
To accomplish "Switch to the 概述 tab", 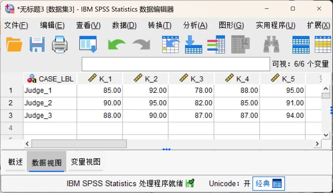I will coord(15,162).
